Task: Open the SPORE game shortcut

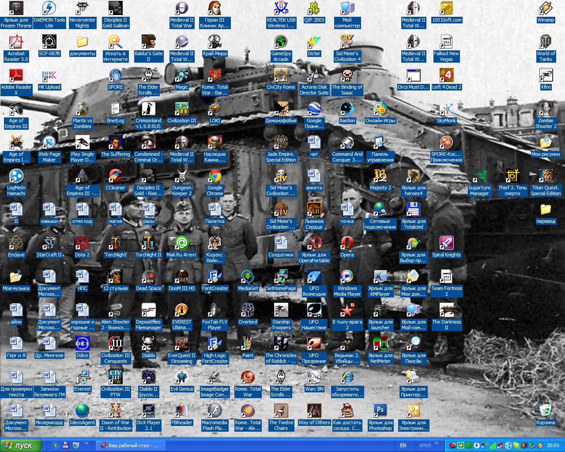Action: point(115,79)
